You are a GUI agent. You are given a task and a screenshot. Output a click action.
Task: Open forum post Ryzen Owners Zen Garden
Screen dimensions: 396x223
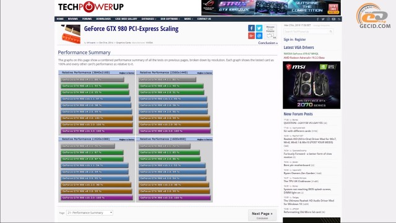click(299, 173)
